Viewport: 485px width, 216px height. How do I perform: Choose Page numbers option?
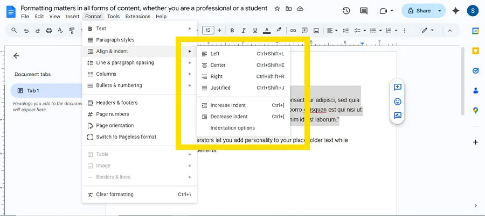(x=140, y=114)
